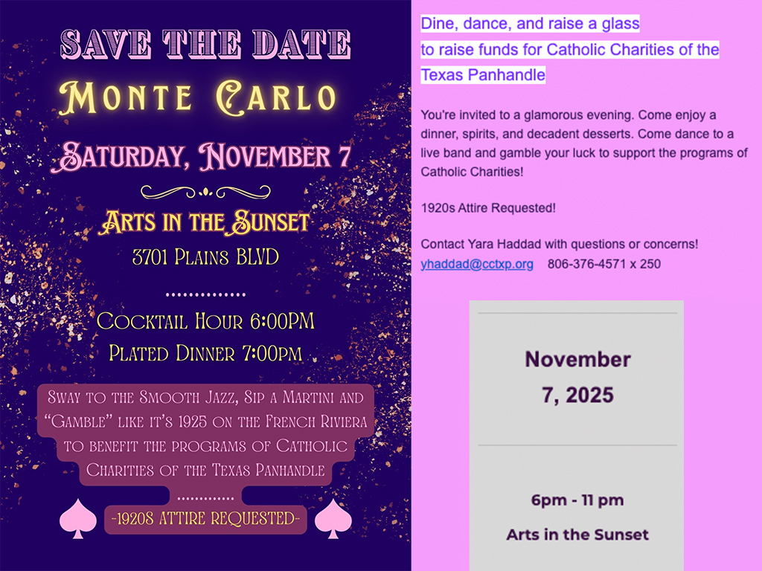Click the right pink spade icon
Viewport: 762px width, 571px height.
333,518
